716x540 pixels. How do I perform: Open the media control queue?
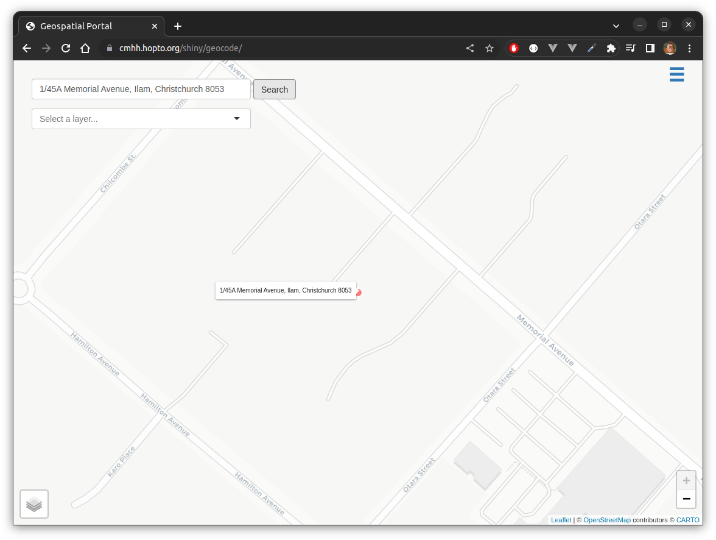click(x=631, y=48)
